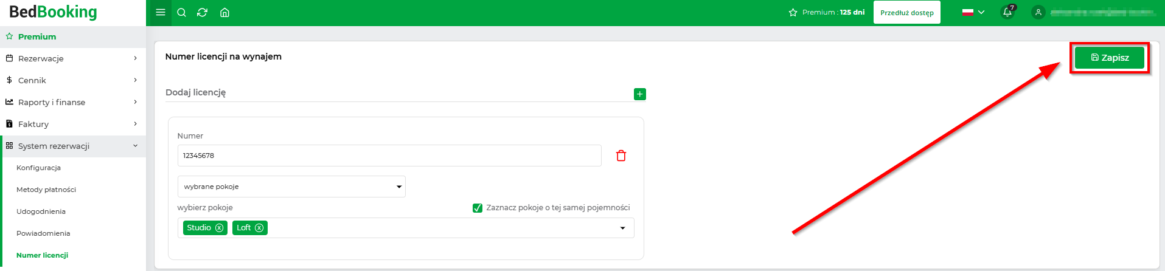Expand the room selection dropdown arrow
The width and height of the screenshot is (1165, 271).
click(x=622, y=228)
